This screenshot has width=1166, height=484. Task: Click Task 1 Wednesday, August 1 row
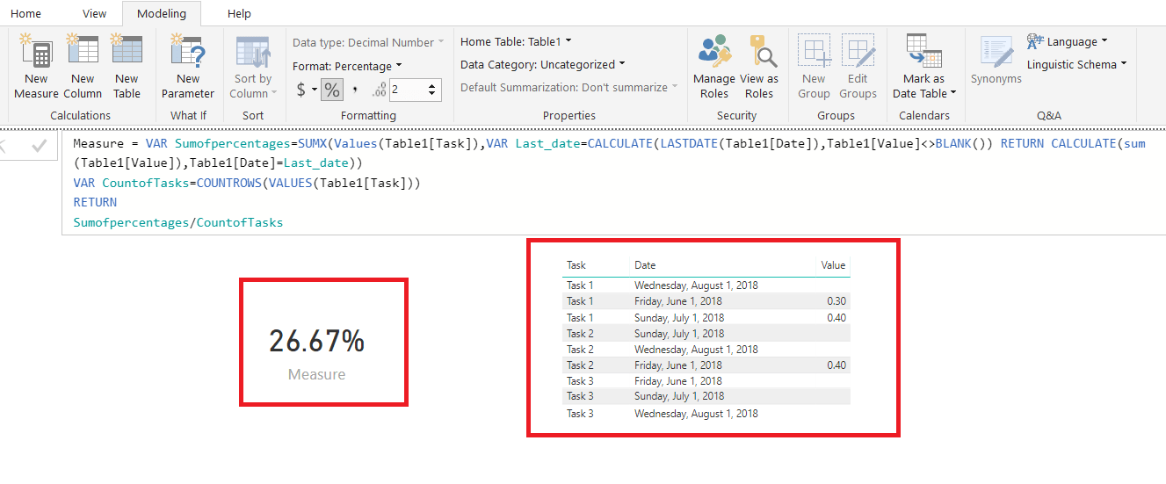click(706, 285)
